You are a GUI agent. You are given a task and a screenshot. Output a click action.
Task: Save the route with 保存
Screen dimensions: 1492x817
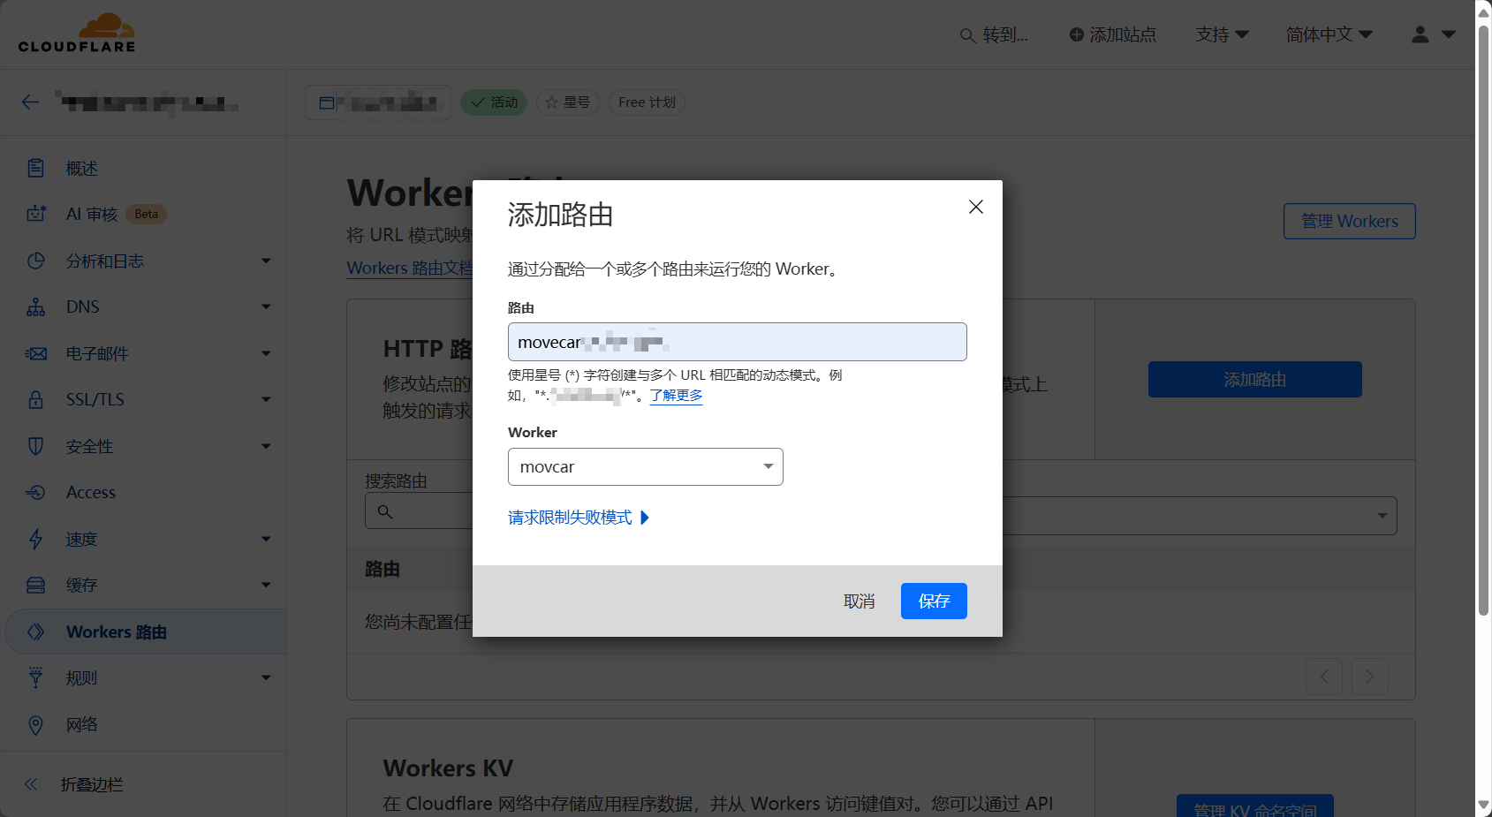pos(934,601)
